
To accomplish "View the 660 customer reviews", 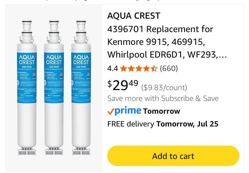I will [x=169, y=69].
